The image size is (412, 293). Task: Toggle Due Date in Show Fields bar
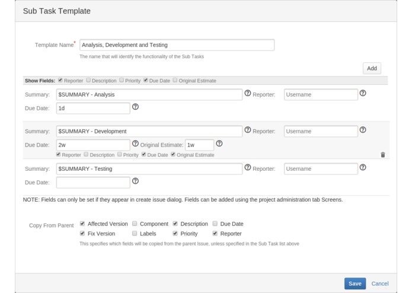pos(146,80)
